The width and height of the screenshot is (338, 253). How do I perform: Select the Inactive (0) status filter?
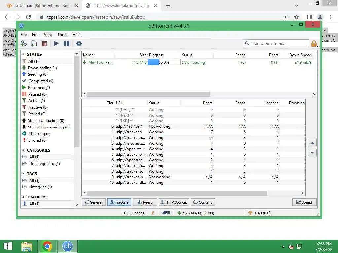click(x=38, y=107)
